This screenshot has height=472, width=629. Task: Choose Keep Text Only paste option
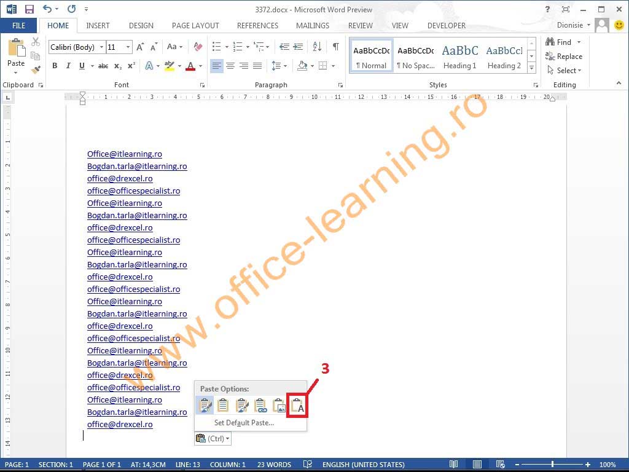tap(297, 406)
